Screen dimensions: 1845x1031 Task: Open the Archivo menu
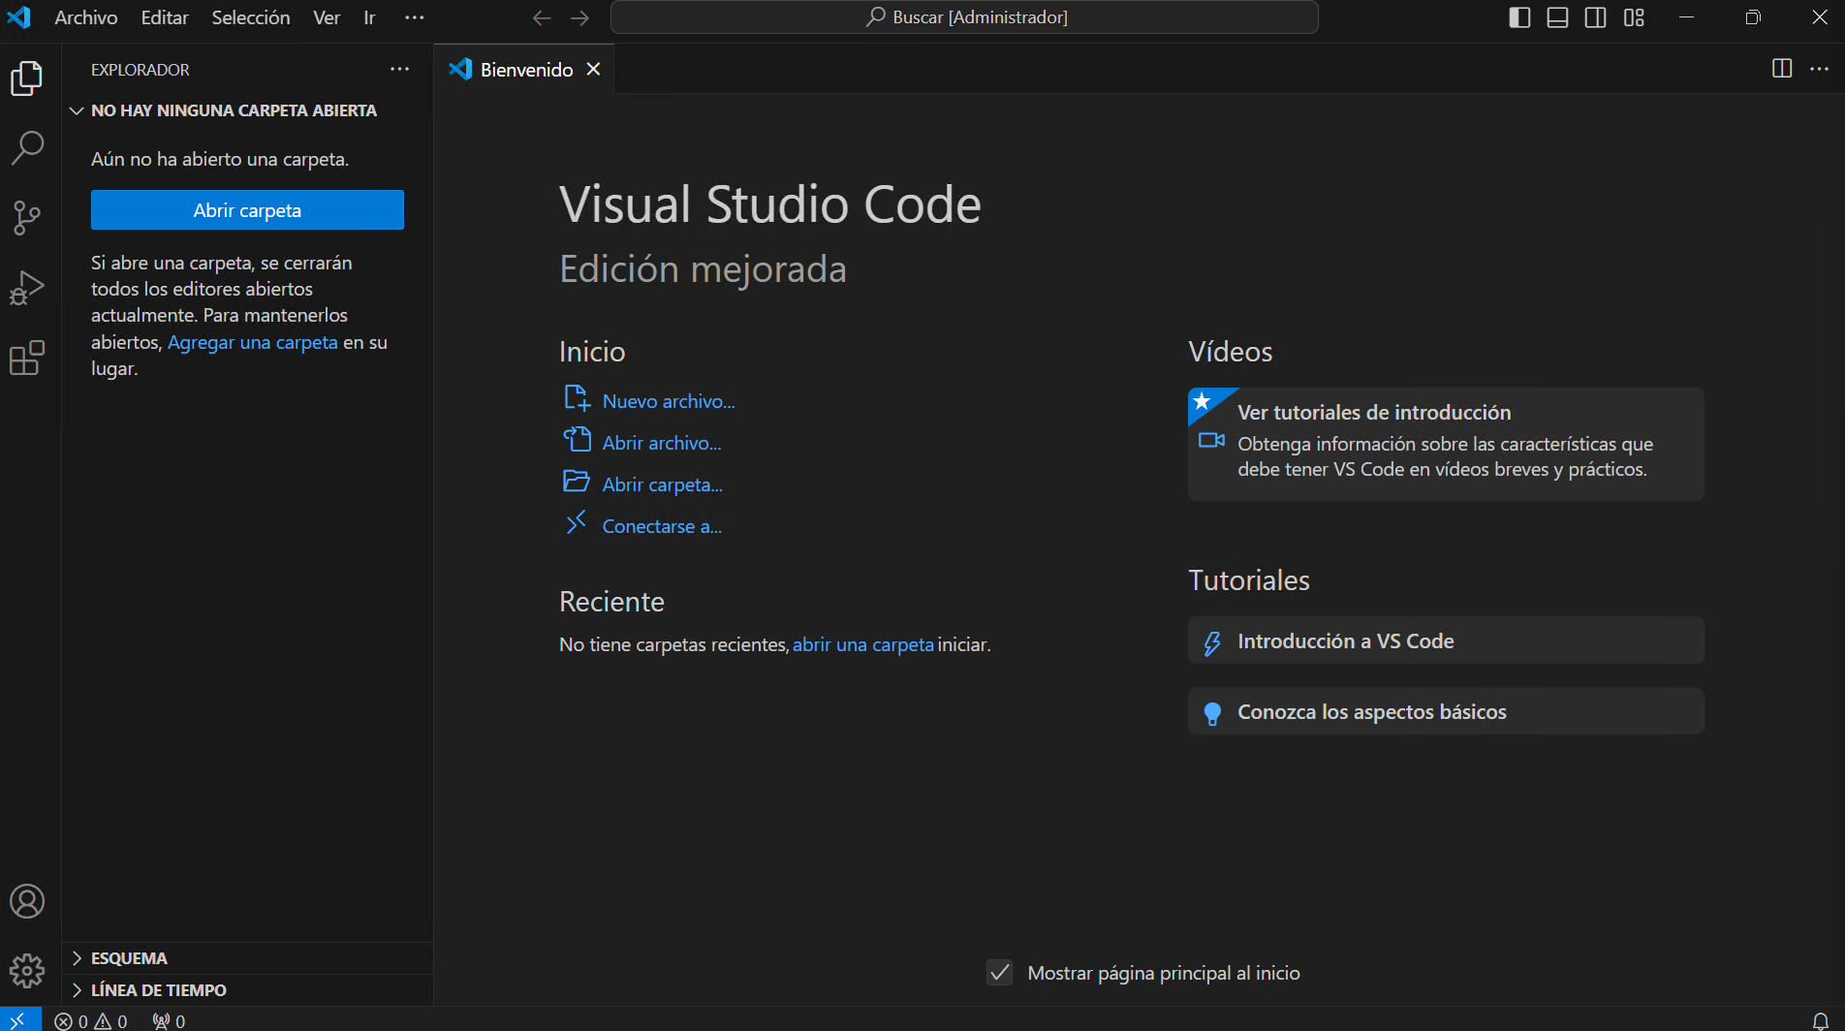click(x=86, y=17)
